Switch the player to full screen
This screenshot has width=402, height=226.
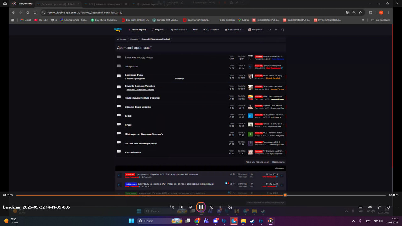[x=379, y=207]
